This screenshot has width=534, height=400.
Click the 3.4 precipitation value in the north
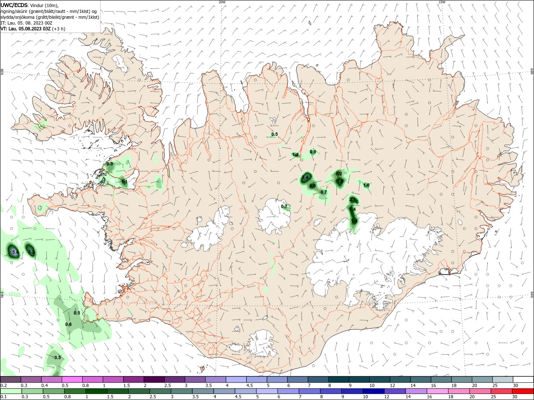[x=305, y=177]
